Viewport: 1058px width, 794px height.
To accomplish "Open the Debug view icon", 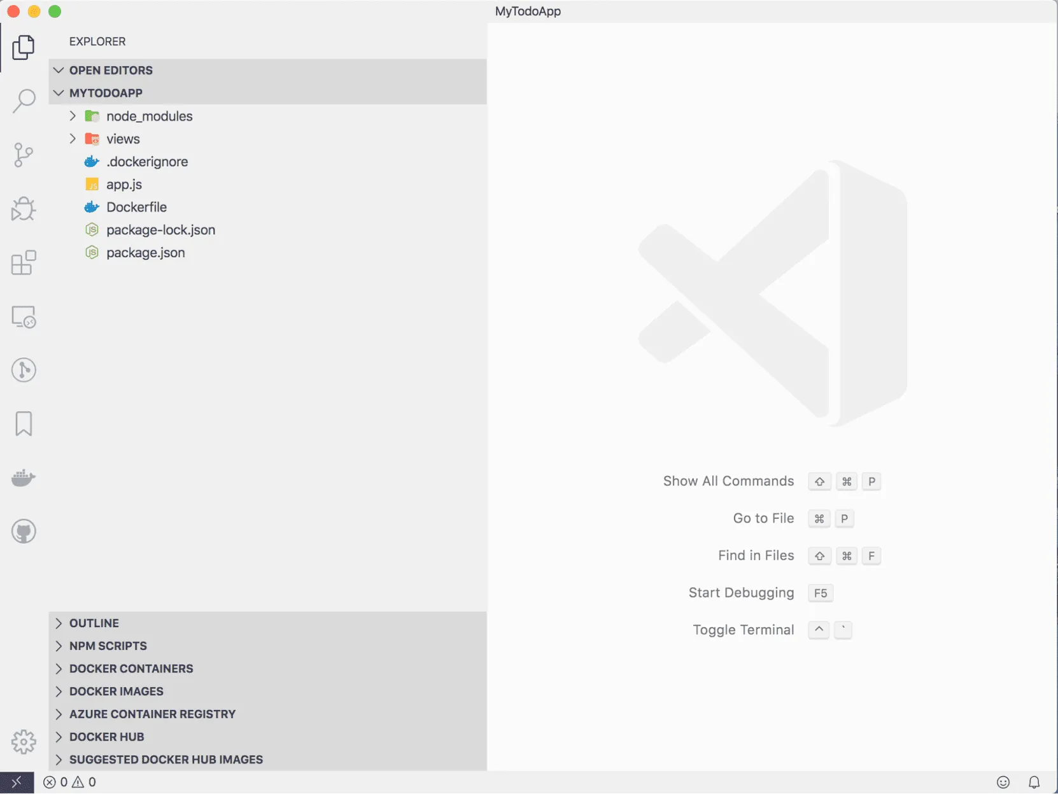I will pos(24,208).
